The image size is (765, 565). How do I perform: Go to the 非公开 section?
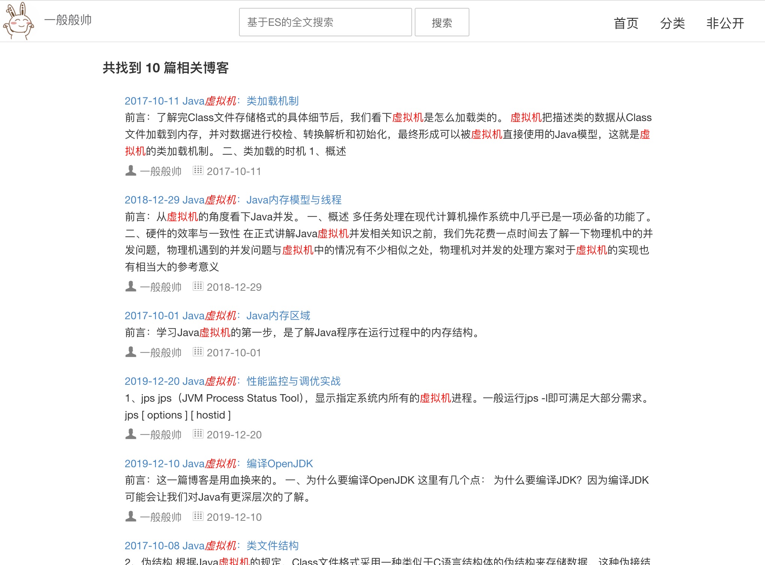pyautogui.click(x=725, y=23)
